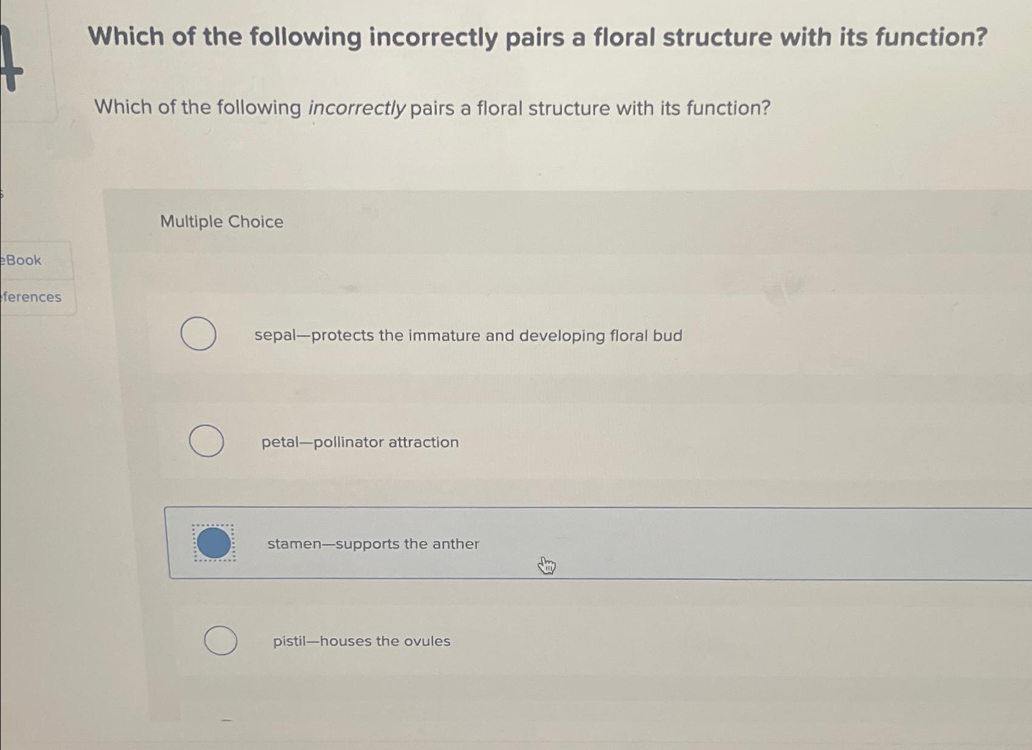Click the petal—pollinator attraction answer text
Viewport: 1032px width, 750px height.
point(358,442)
